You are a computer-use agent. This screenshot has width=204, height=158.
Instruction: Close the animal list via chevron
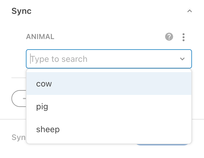pos(182,59)
